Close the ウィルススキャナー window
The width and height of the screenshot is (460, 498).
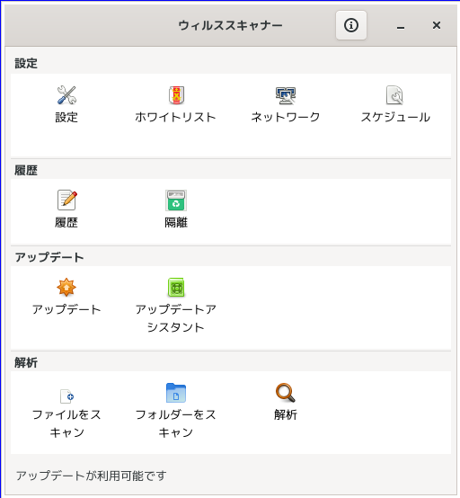(x=437, y=25)
